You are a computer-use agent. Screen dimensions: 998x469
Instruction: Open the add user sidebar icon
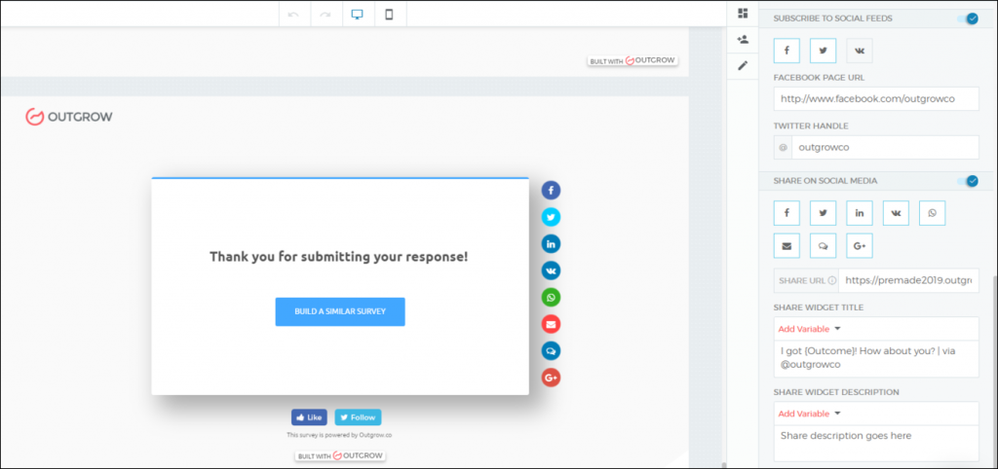click(x=743, y=40)
